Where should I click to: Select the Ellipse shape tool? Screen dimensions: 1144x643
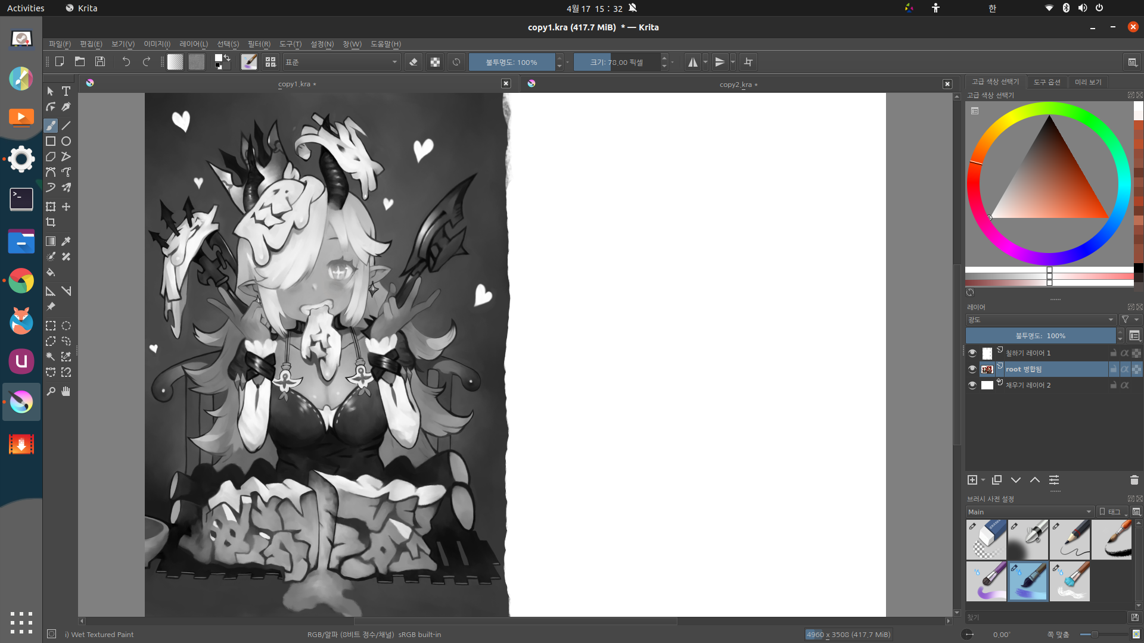point(66,141)
